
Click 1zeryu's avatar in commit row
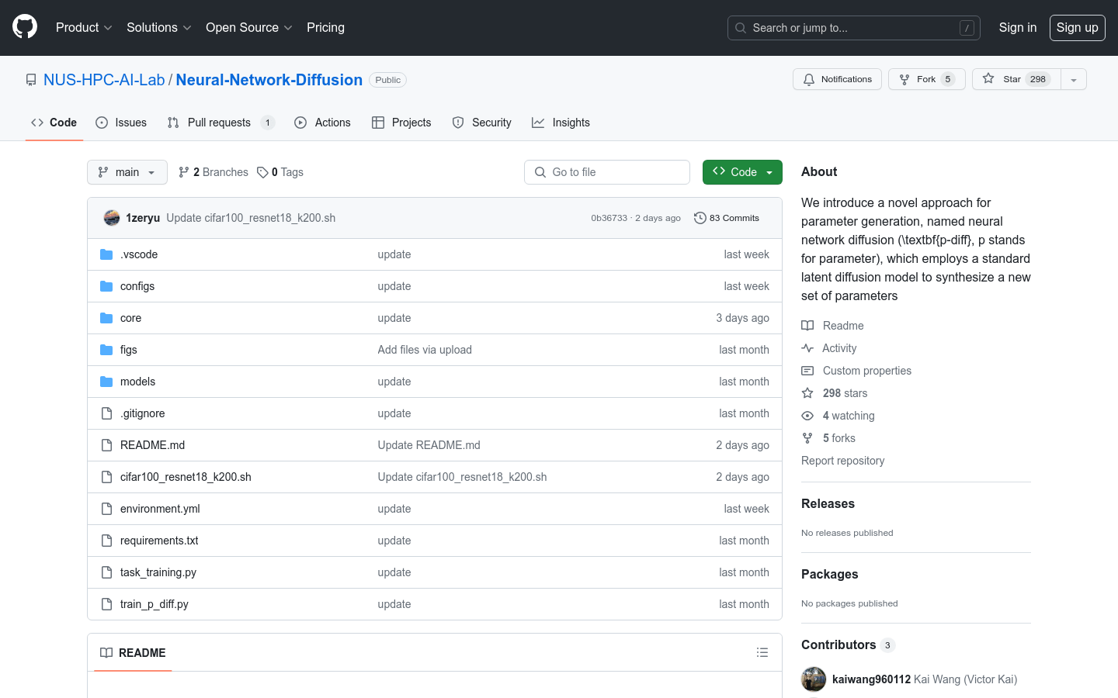(x=112, y=218)
